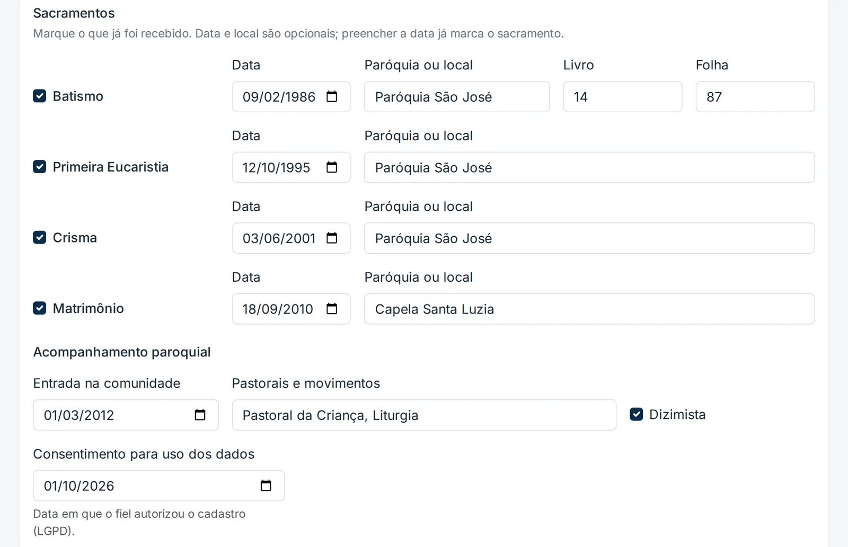Click the Batismo label text
848x547 pixels.
(78, 96)
